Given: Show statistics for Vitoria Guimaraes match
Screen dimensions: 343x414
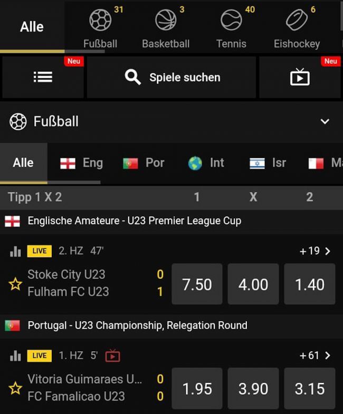Looking at the screenshot, I should [x=15, y=356].
